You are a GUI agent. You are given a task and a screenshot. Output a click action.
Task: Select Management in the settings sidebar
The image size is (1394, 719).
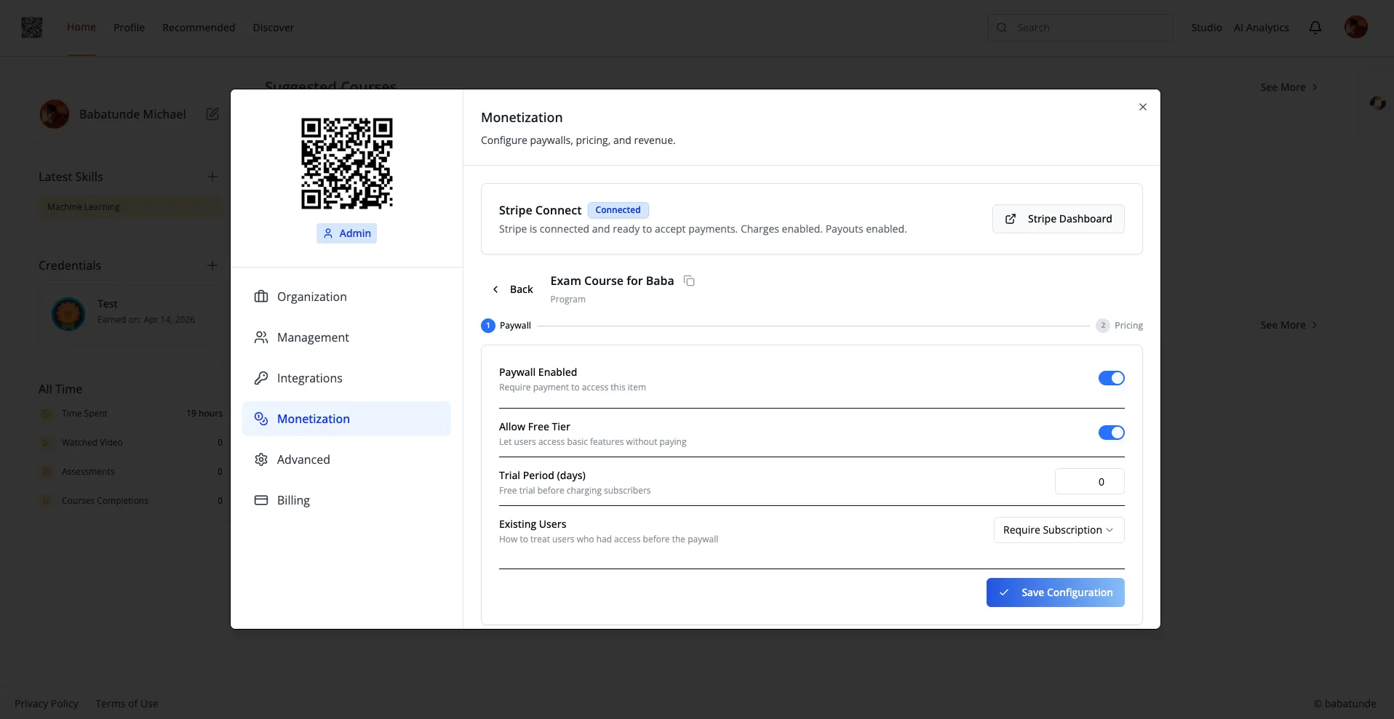(346, 337)
